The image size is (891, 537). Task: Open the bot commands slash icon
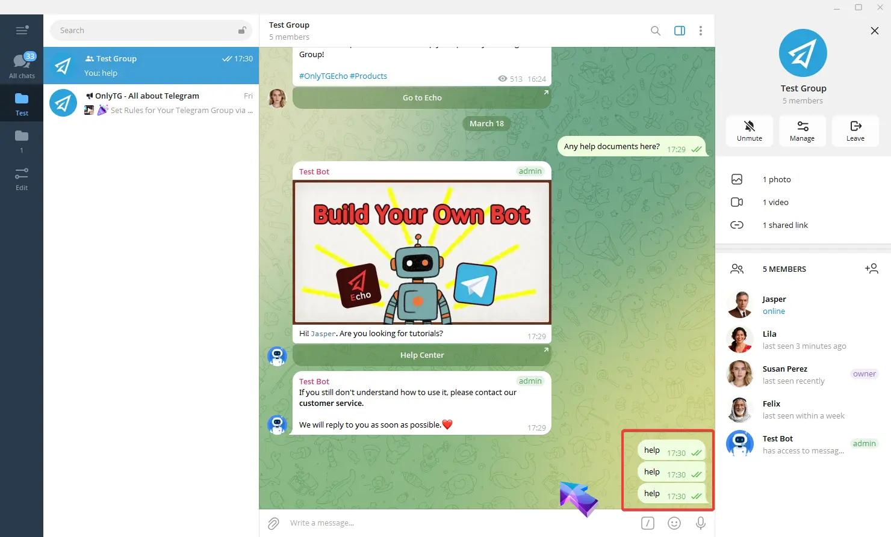pyautogui.click(x=647, y=523)
